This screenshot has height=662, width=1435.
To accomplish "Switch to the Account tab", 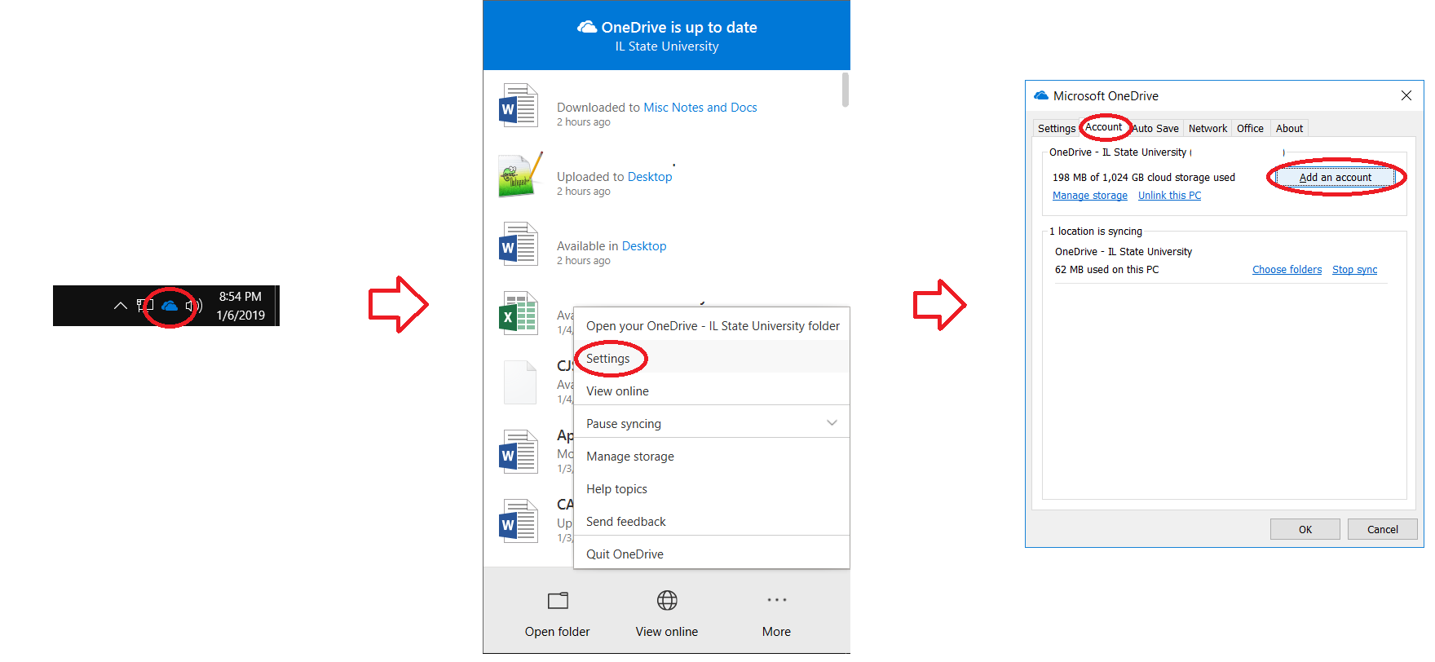I will click(x=1103, y=126).
